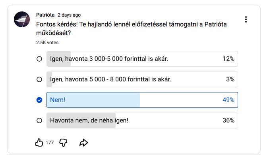The image size is (275, 160).
Task: Select radio button for "Havonta nem, de néha igen!"
Action: [39, 120]
